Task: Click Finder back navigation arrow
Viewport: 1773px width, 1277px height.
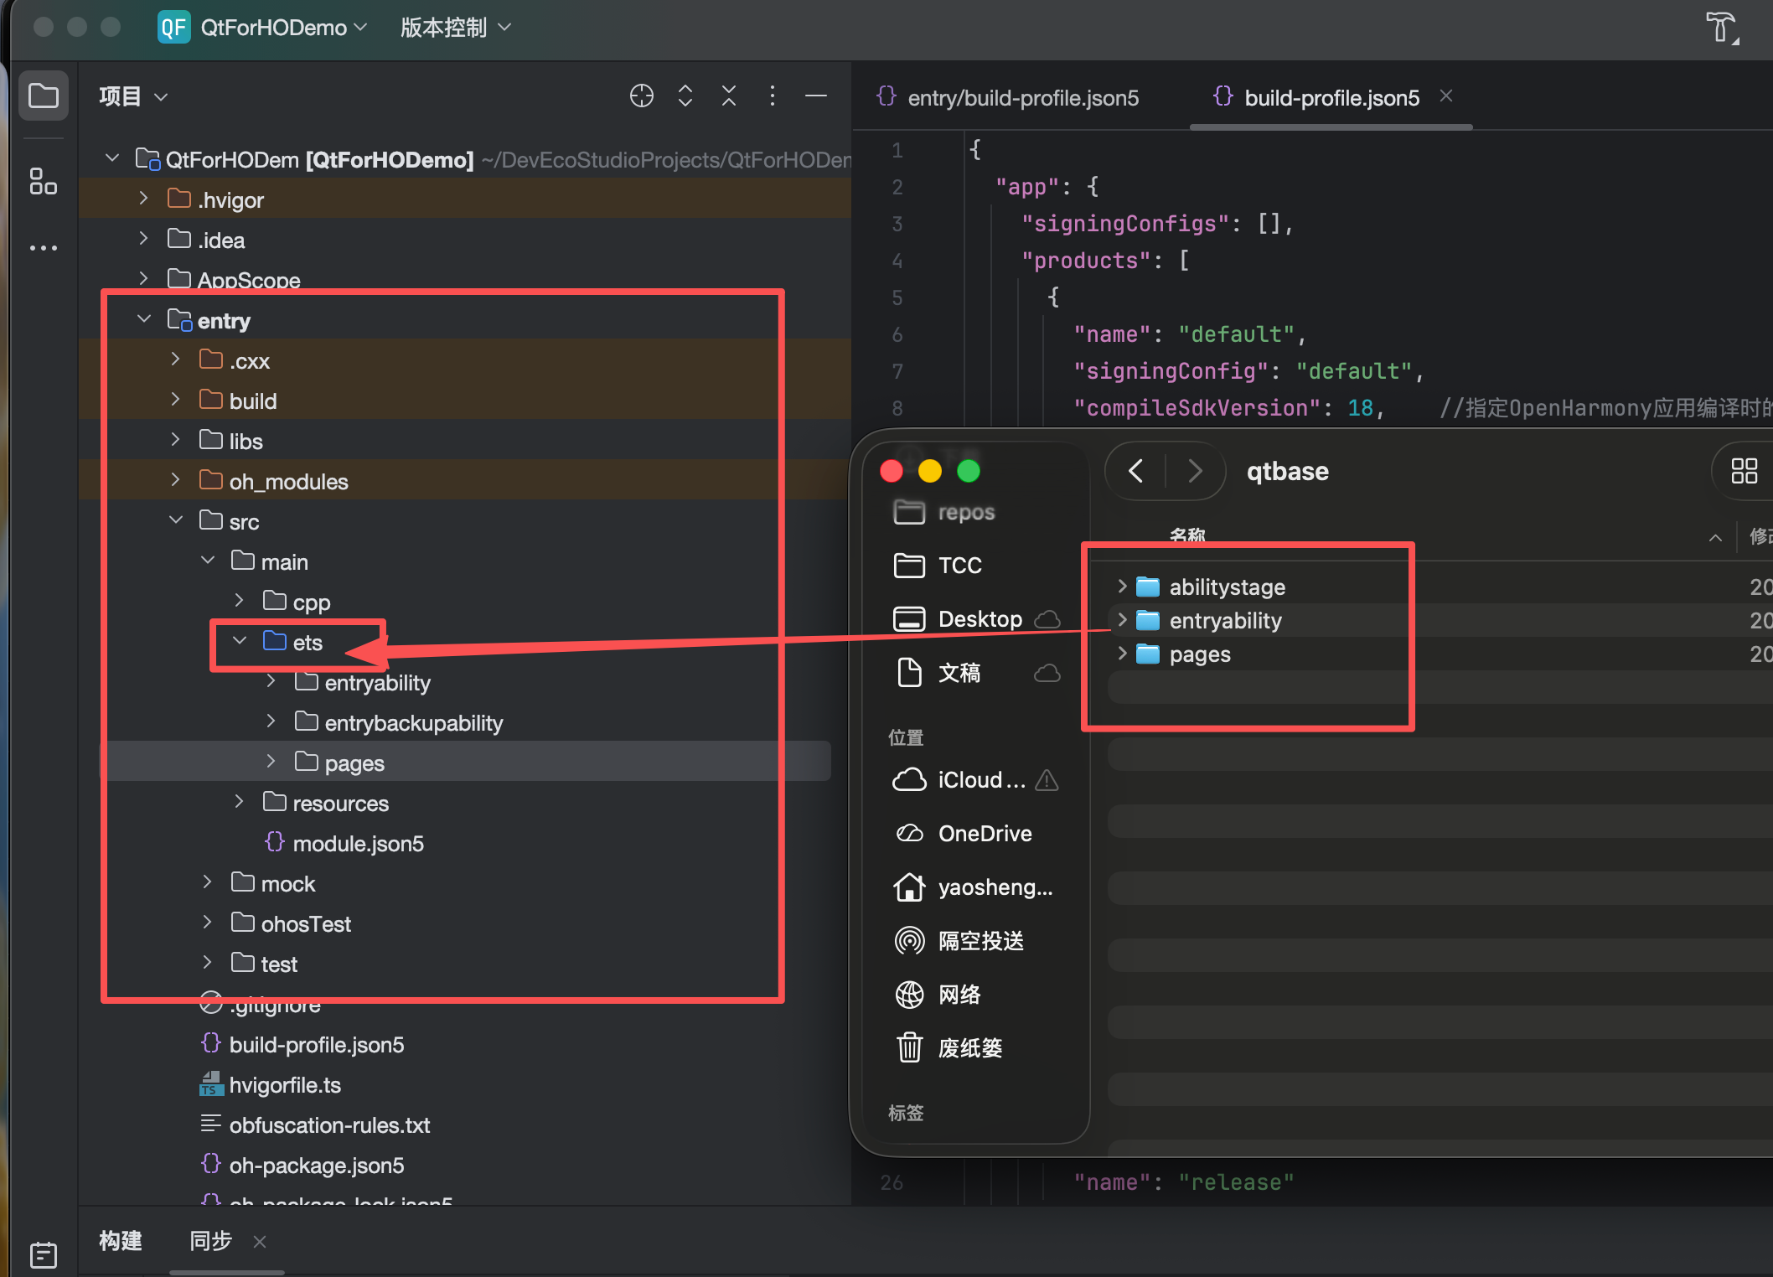Action: [x=1135, y=471]
